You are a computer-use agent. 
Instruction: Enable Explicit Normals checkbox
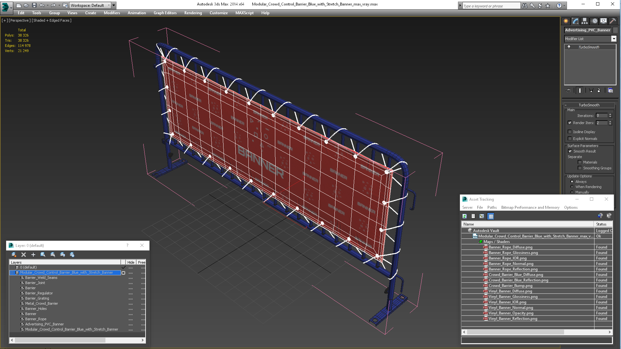[x=570, y=139]
